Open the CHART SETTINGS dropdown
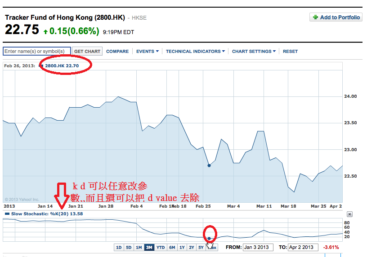Screen dimensions: 367x257 click(254, 51)
